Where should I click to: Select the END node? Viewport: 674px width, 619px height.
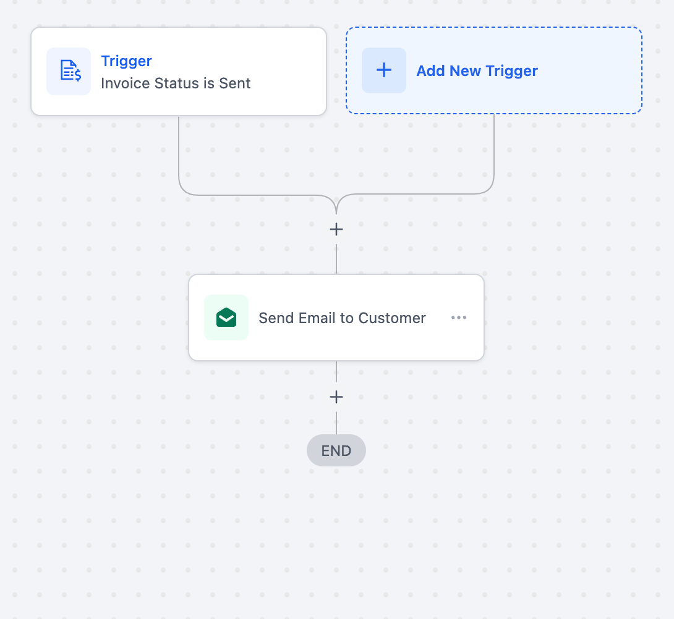point(336,451)
